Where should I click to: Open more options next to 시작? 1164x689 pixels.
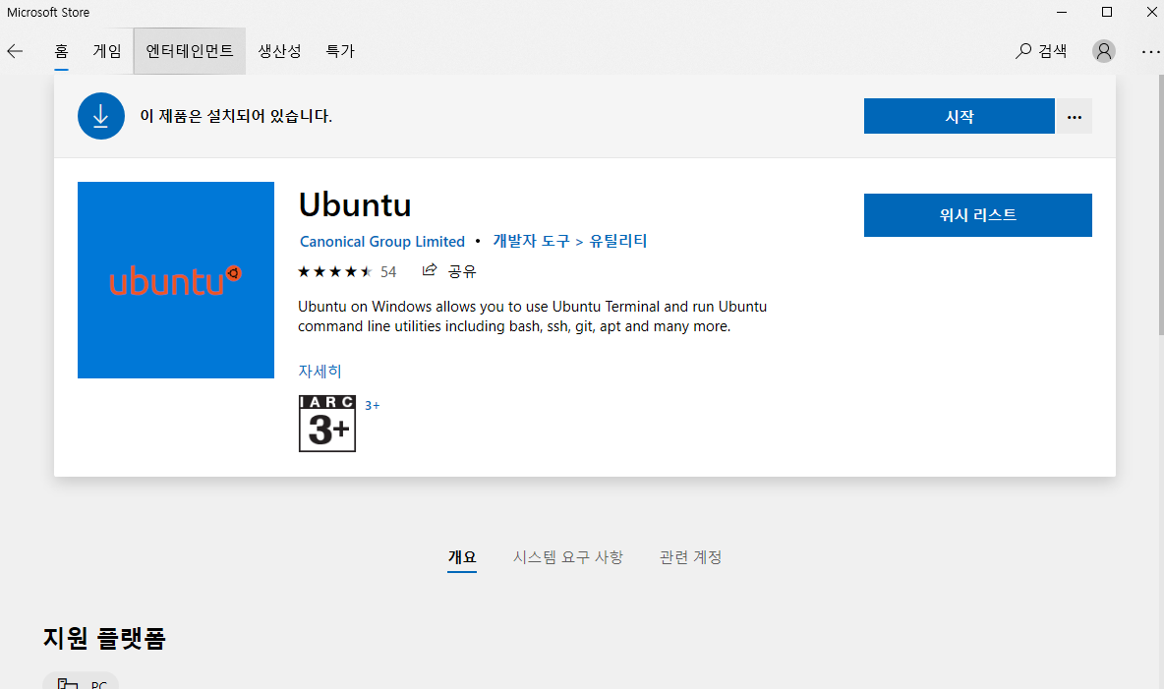click(x=1075, y=117)
